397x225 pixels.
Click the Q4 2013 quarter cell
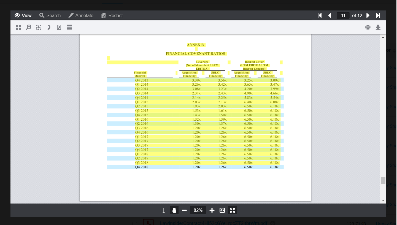(x=142, y=80)
